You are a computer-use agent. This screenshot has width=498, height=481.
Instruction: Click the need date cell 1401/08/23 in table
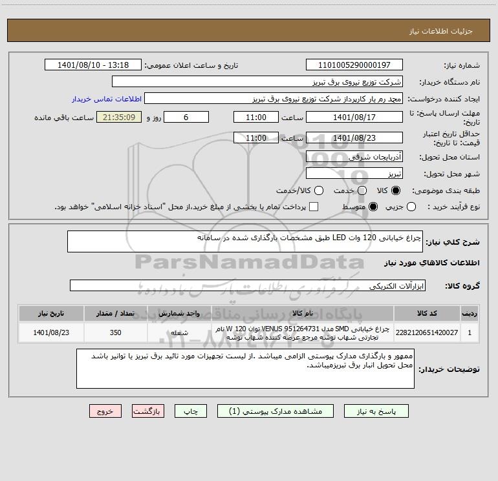[x=51, y=333]
